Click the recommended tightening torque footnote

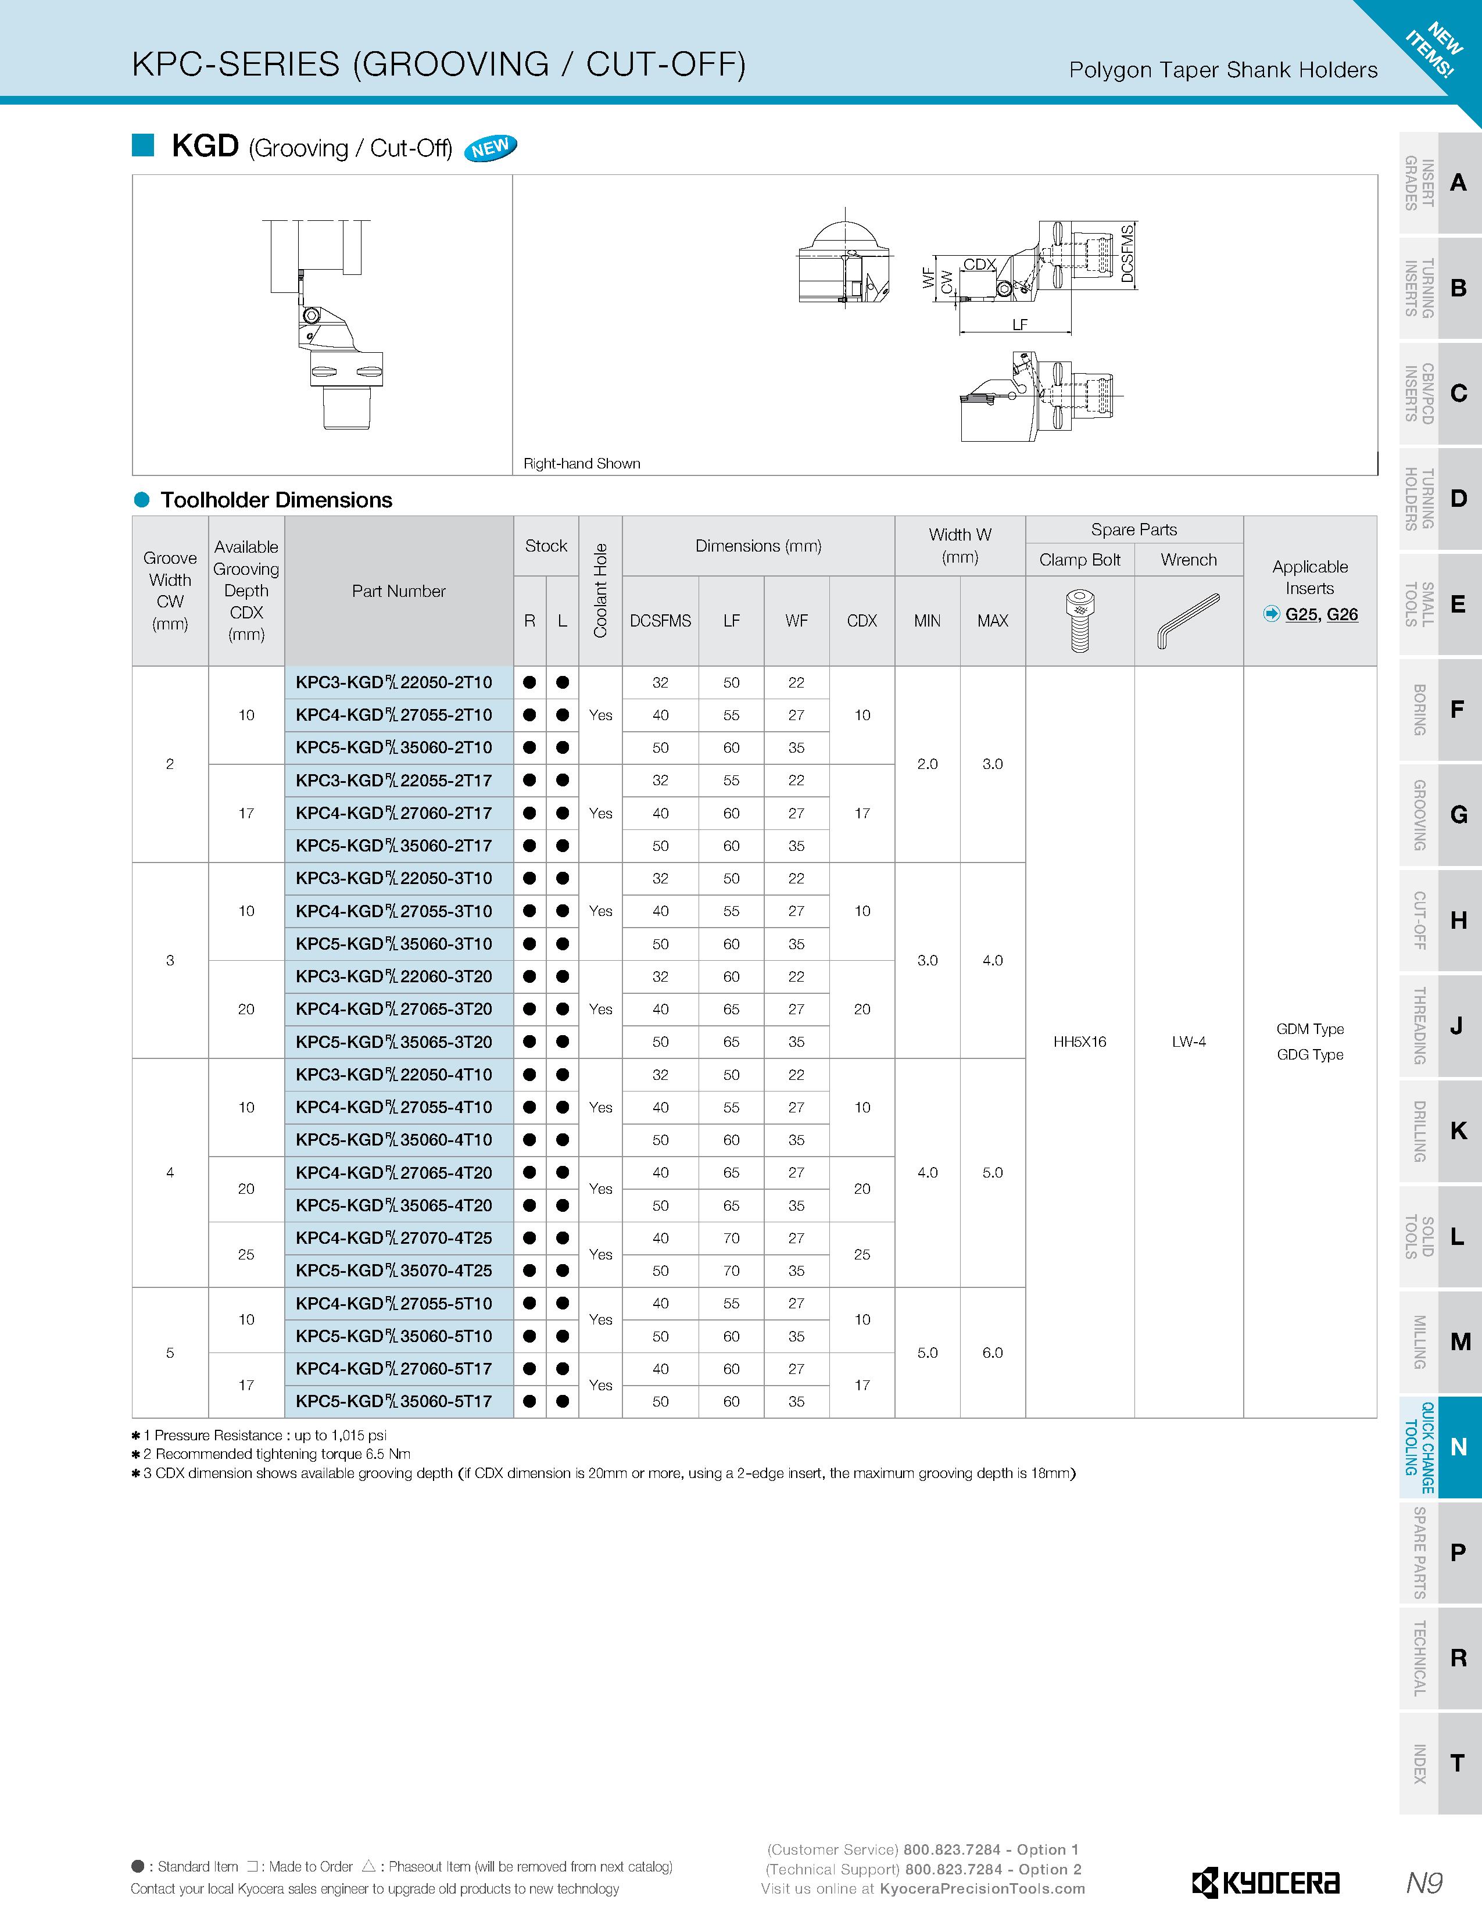(270, 1454)
